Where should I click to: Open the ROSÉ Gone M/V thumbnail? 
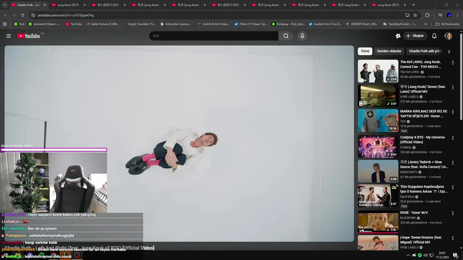[x=378, y=222]
